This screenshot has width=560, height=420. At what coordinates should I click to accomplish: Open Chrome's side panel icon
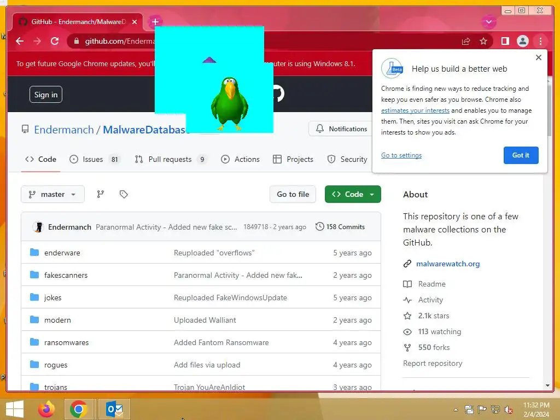click(x=505, y=42)
